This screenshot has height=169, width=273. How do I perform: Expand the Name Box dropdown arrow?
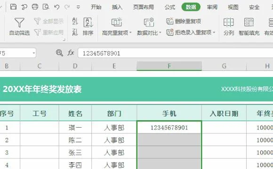point(34,53)
